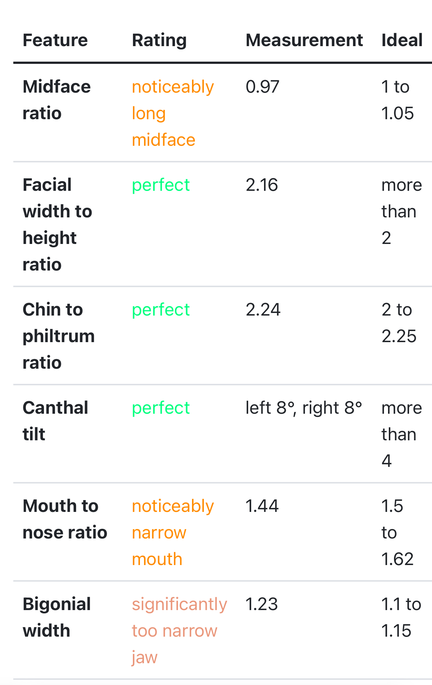Screen dimensions: 432x685
Task: Click the Measurement column header
Action: click(304, 40)
